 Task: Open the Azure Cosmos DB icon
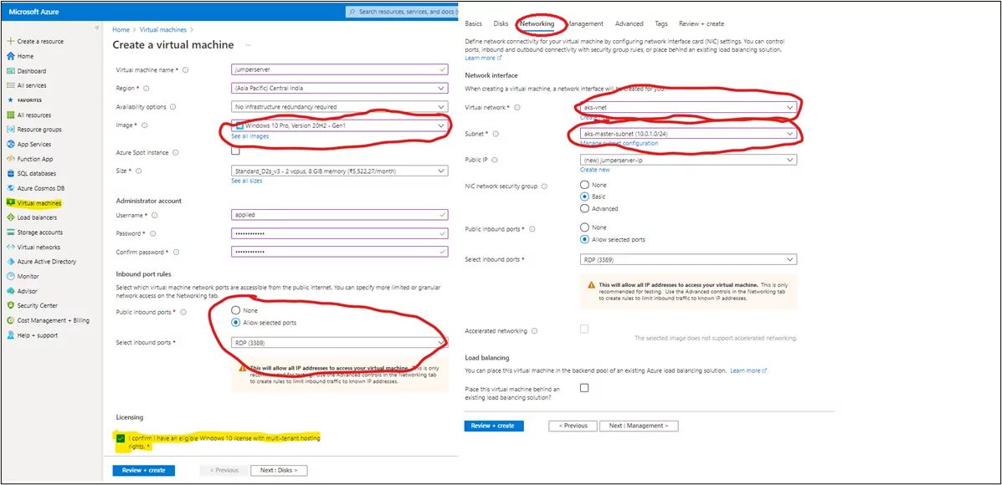coord(10,188)
